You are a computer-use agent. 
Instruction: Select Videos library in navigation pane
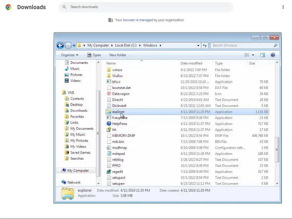click(x=72, y=80)
